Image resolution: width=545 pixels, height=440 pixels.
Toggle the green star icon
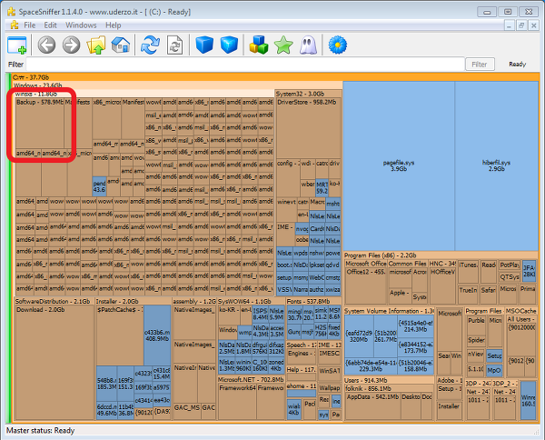(x=283, y=45)
